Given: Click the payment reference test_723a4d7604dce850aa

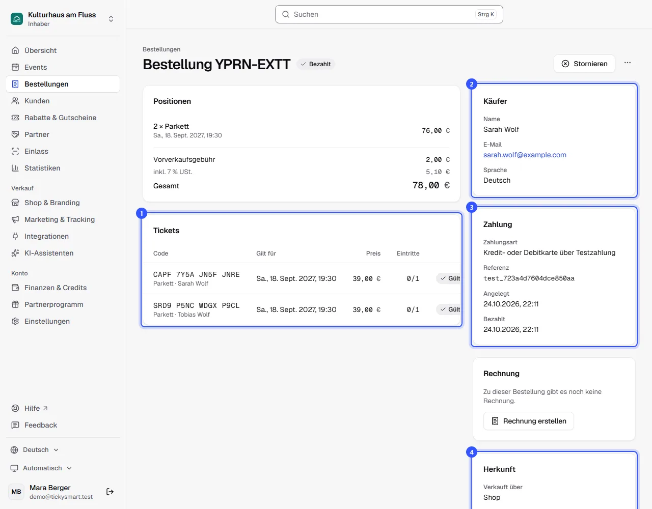Looking at the screenshot, I should pyautogui.click(x=529, y=278).
